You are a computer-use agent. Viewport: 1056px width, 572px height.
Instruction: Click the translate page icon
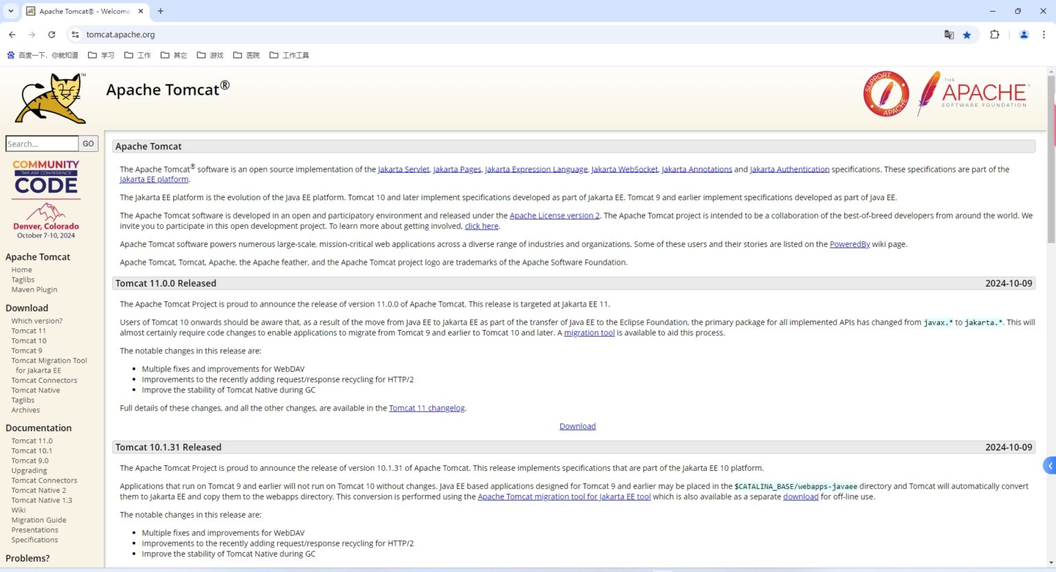point(949,35)
